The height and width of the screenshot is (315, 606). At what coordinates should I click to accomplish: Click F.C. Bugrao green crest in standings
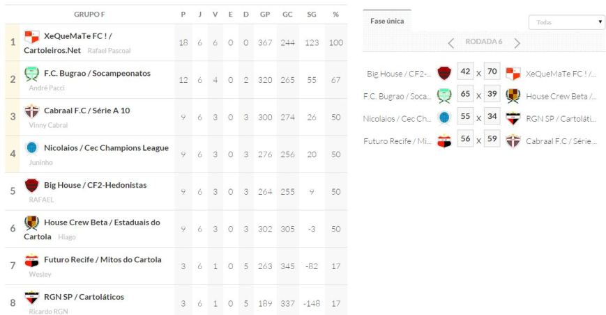click(x=31, y=74)
